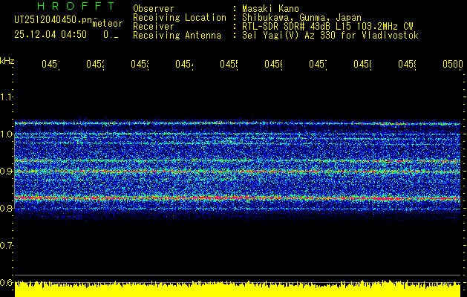Click the 0457 time axis marker
The height and width of the screenshot is (297, 467).
(x=318, y=64)
